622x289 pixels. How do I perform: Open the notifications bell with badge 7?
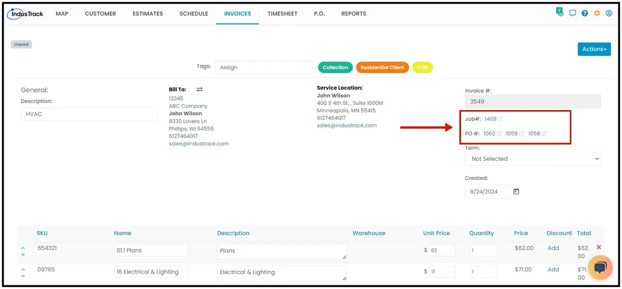pos(560,12)
